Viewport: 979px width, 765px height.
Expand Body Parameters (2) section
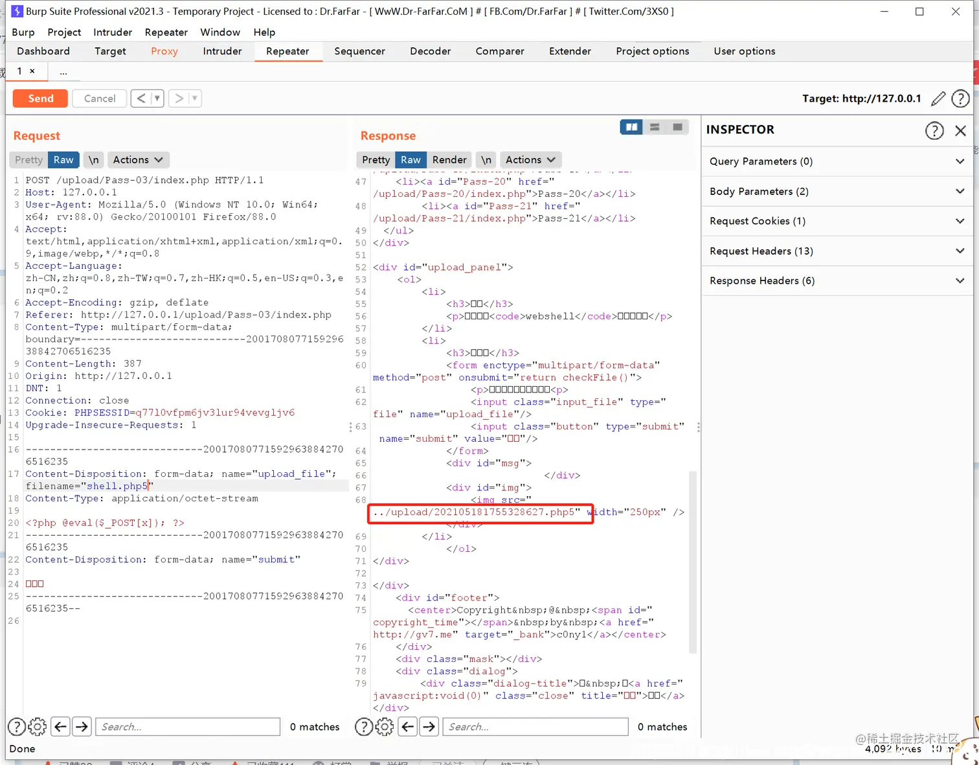837,191
